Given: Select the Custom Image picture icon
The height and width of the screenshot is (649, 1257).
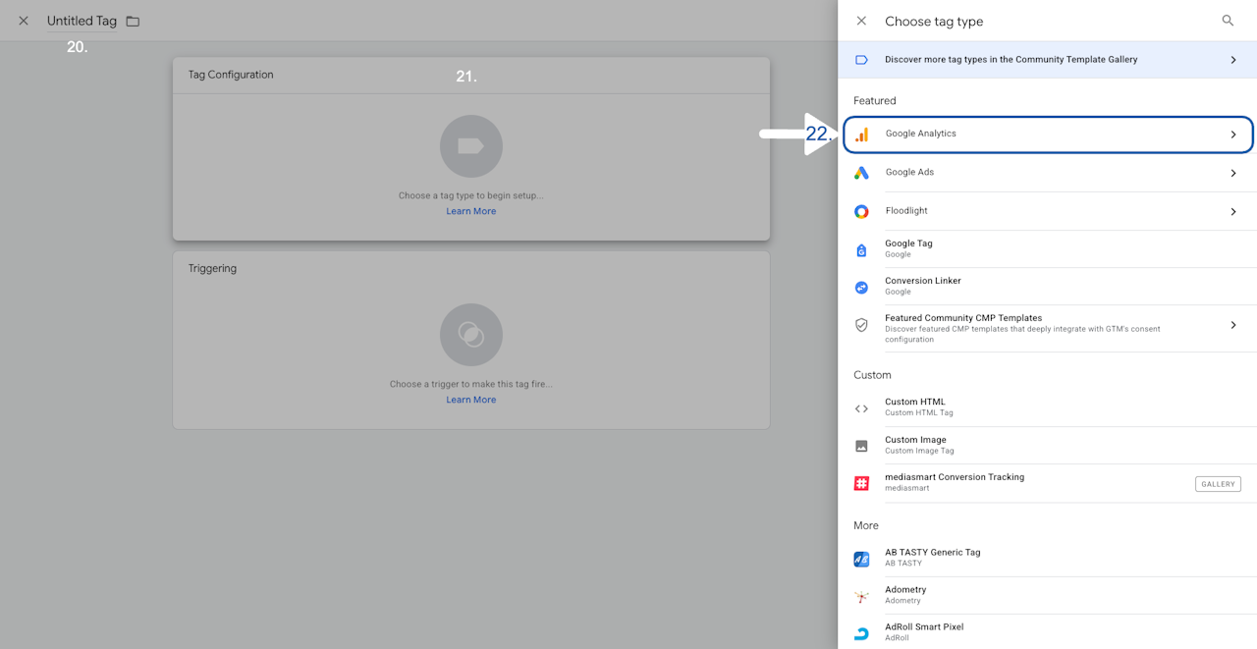Looking at the screenshot, I should 861,446.
